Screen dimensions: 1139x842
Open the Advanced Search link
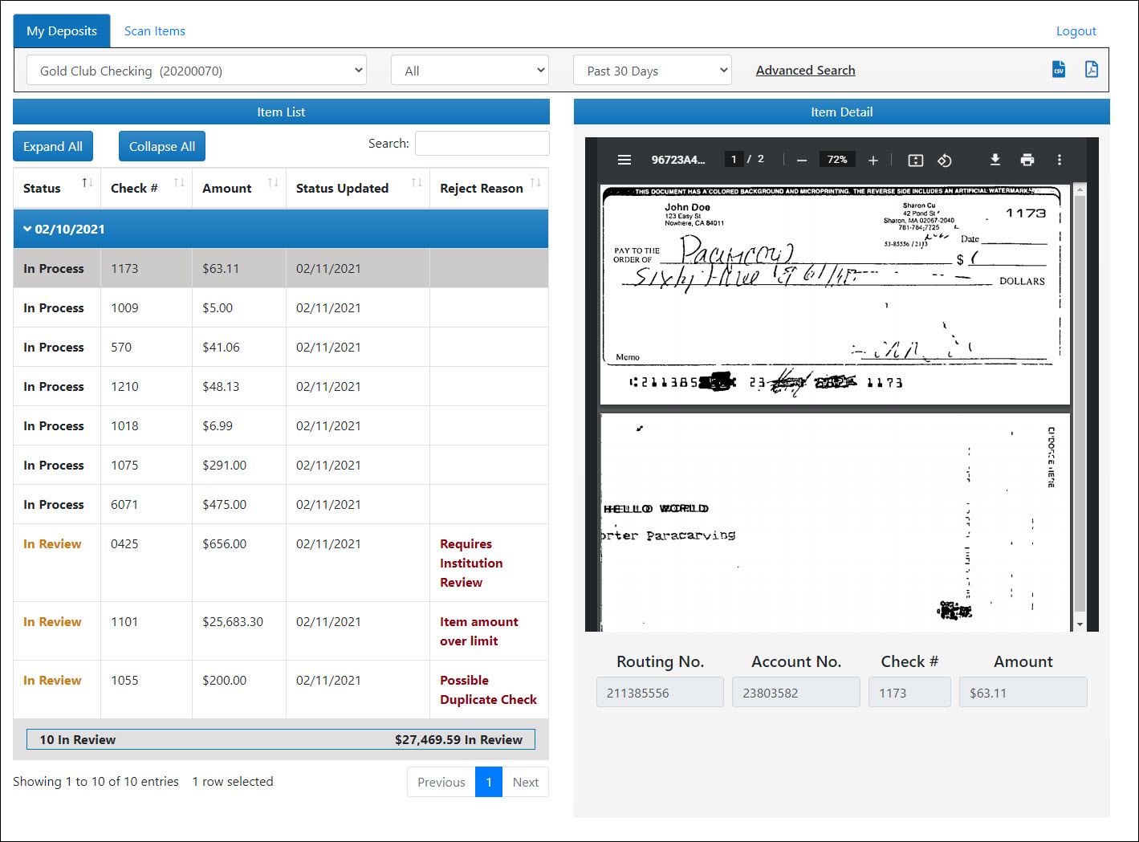[805, 71]
